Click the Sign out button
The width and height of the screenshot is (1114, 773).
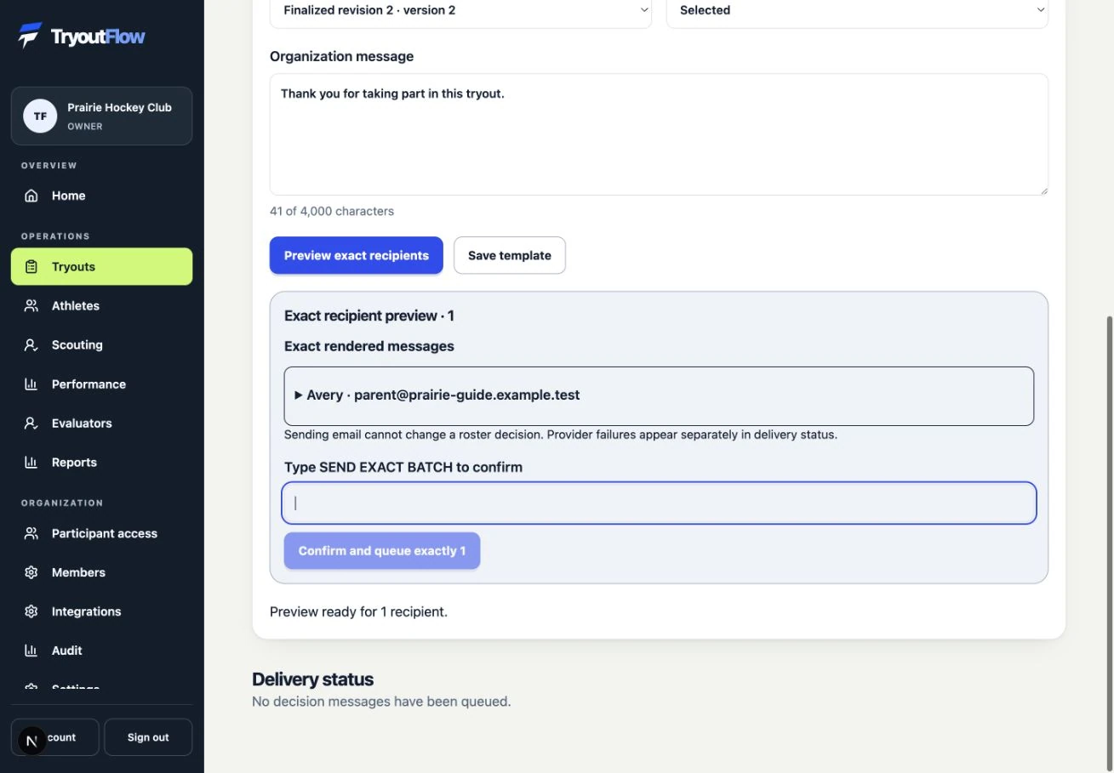(x=148, y=737)
